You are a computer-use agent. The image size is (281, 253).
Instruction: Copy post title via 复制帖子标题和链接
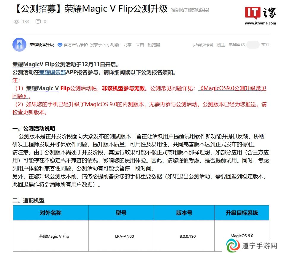190,10
